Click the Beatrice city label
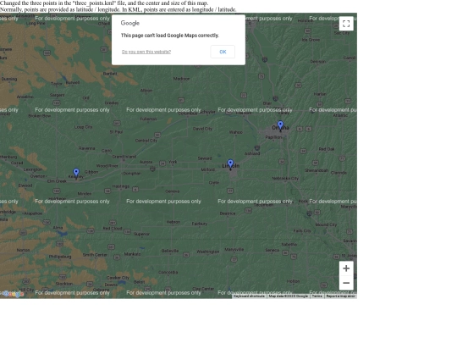Image resolution: width=457 pixels, height=343 pixels. click(228, 213)
